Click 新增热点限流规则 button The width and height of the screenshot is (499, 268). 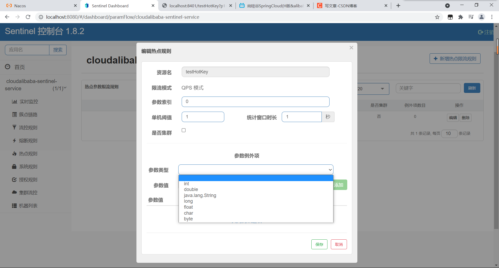click(455, 59)
